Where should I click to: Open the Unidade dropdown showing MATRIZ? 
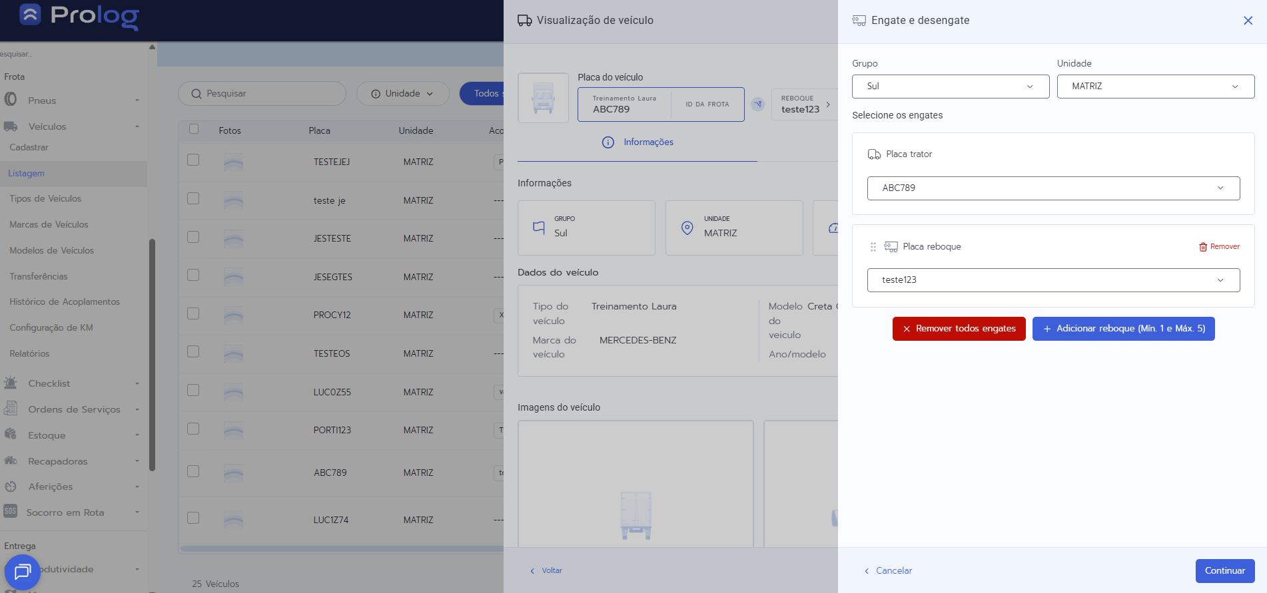(1155, 87)
